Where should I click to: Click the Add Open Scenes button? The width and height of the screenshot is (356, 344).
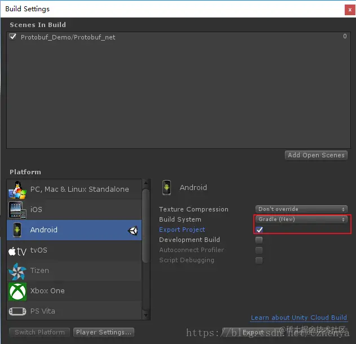316,155
